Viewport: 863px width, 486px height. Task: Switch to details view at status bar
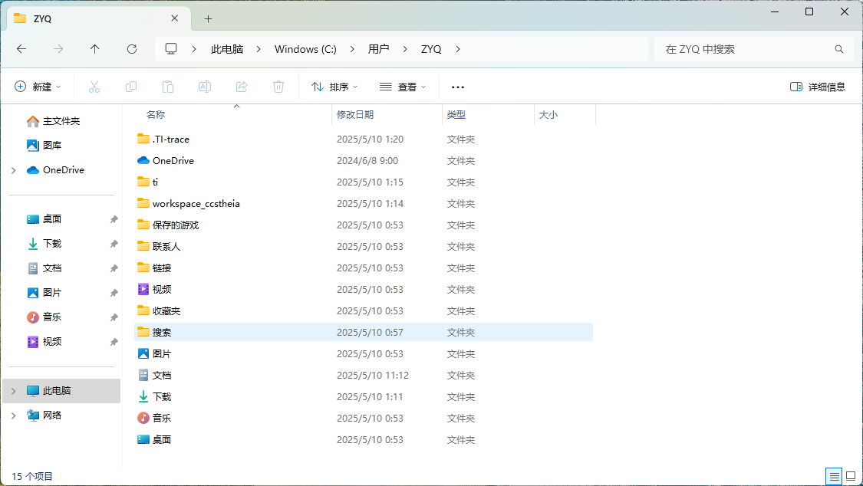(834, 476)
